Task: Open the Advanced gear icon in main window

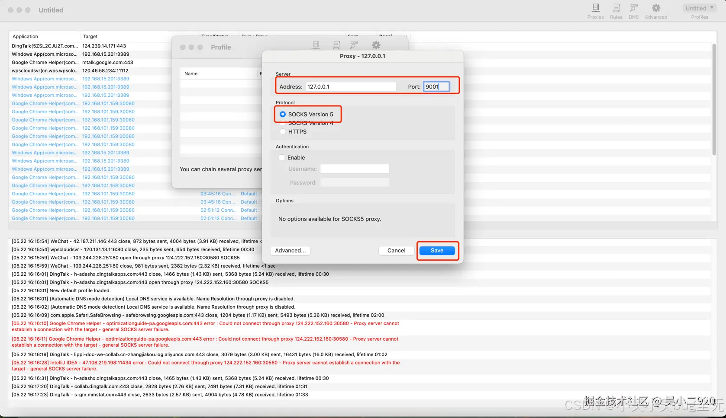Action: point(656,11)
